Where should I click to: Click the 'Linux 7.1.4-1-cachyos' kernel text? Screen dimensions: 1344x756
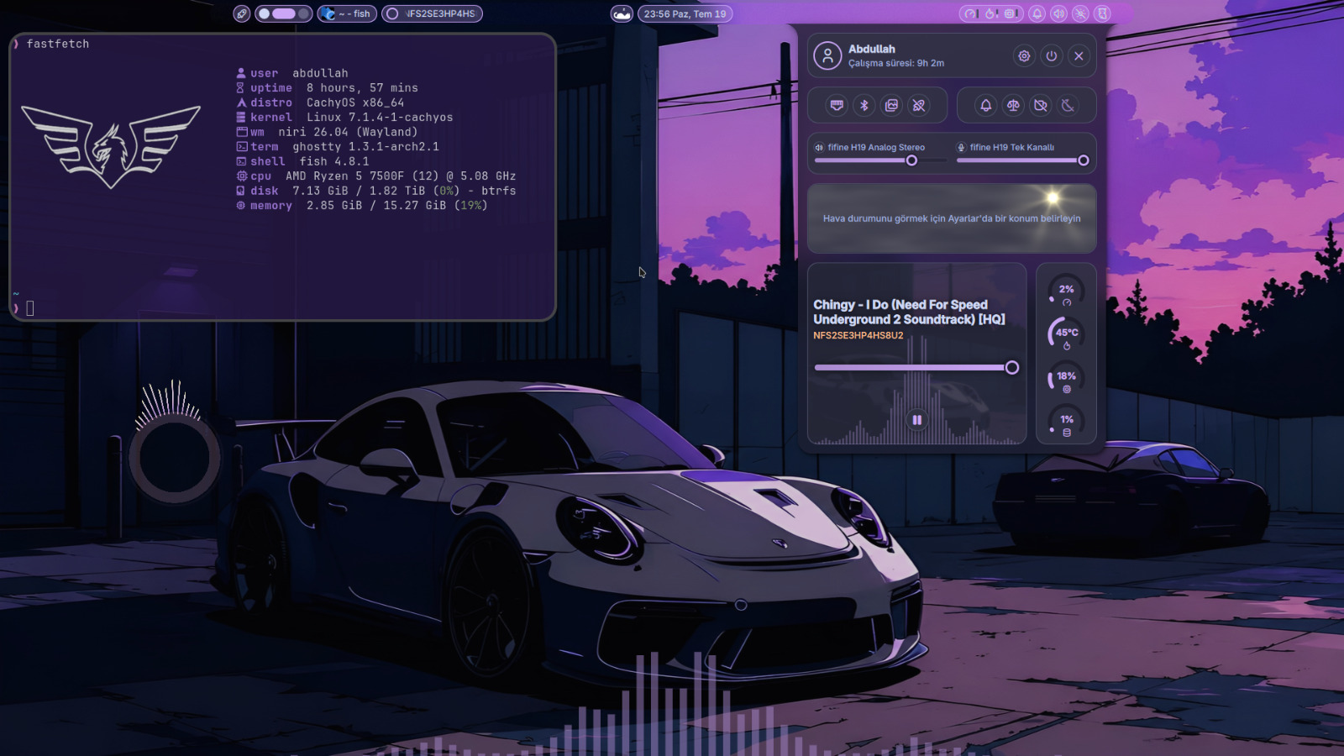click(380, 118)
